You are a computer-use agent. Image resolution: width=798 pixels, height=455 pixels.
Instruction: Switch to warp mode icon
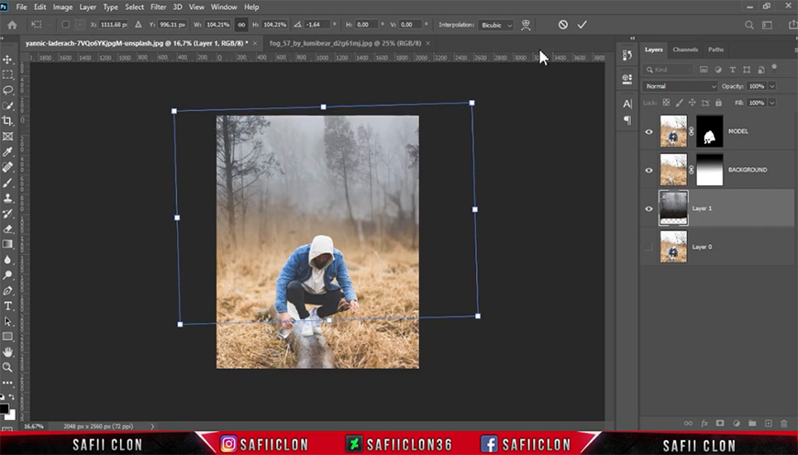526,25
